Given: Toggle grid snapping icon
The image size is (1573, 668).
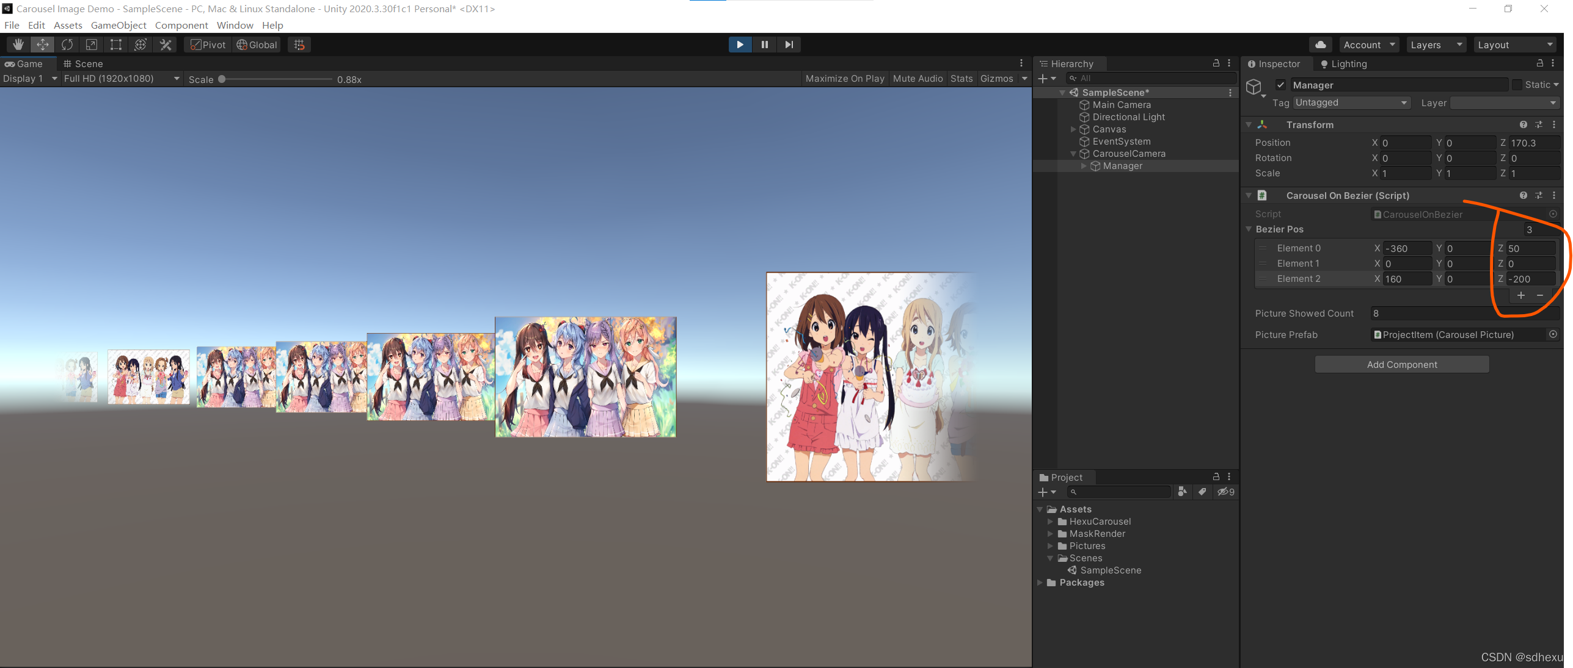Looking at the screenshot, I should pos(299,45).
